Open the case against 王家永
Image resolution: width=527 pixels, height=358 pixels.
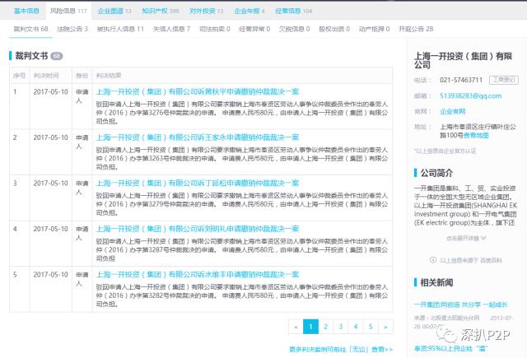(198, 137)
